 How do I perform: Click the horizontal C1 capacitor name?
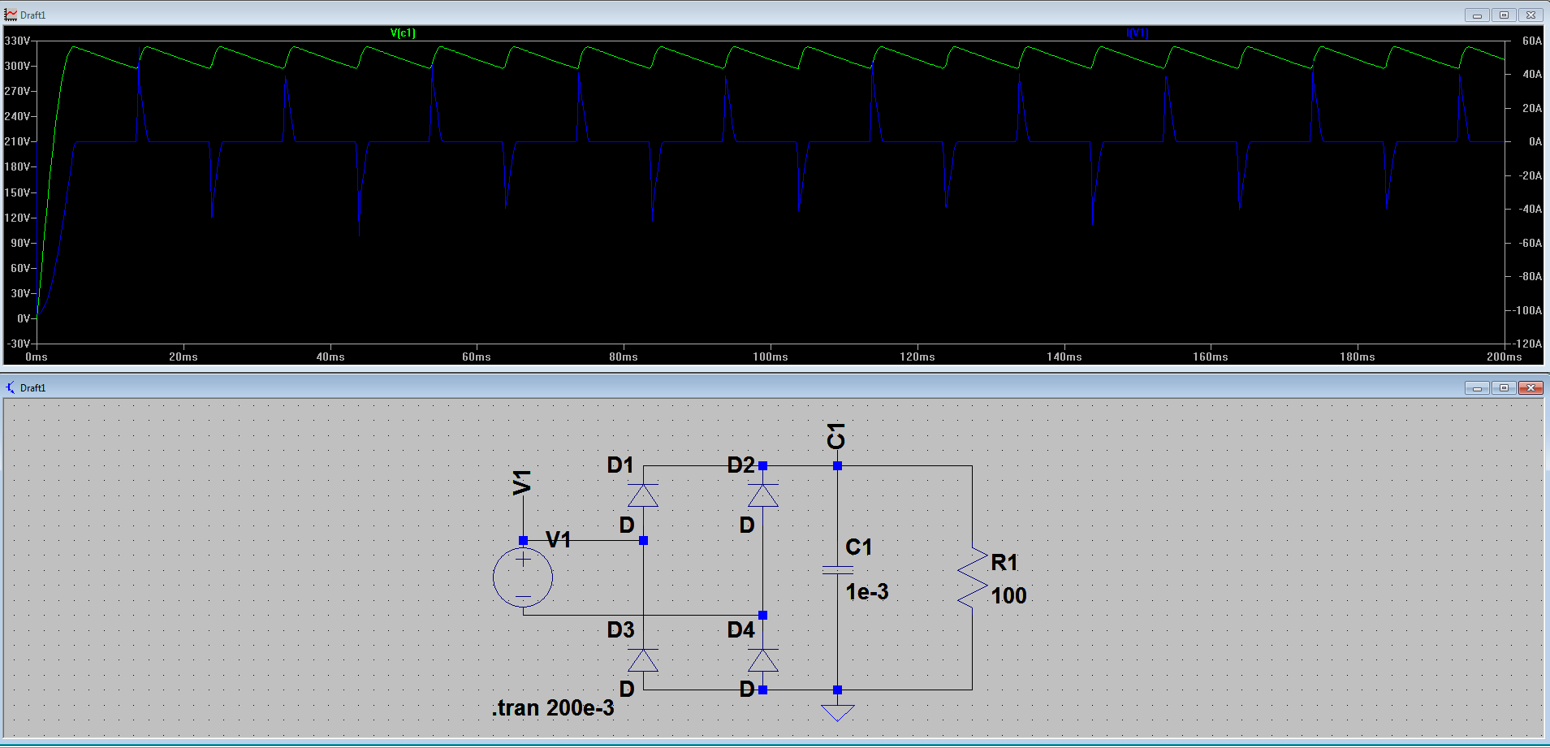[859, 547]
